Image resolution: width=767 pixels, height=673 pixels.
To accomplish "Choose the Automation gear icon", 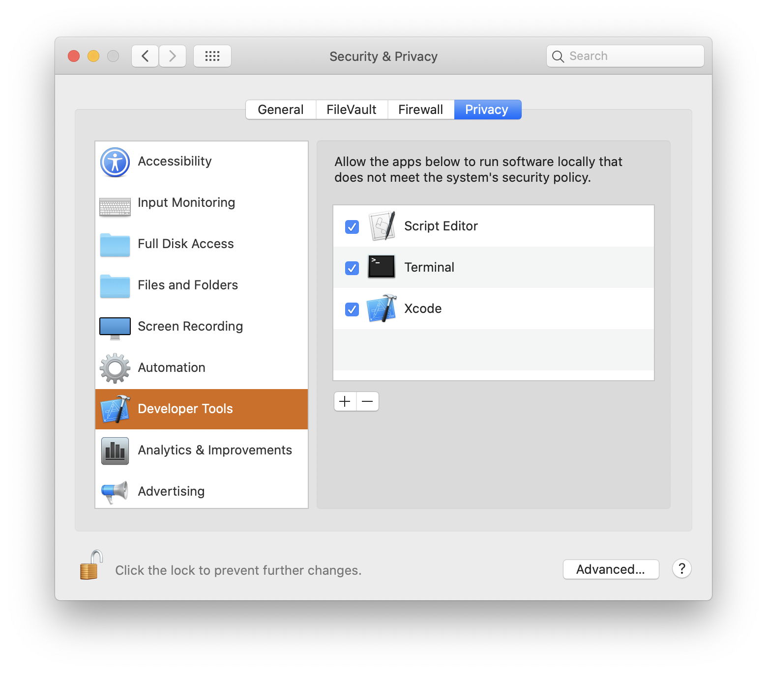I will 115,368.
